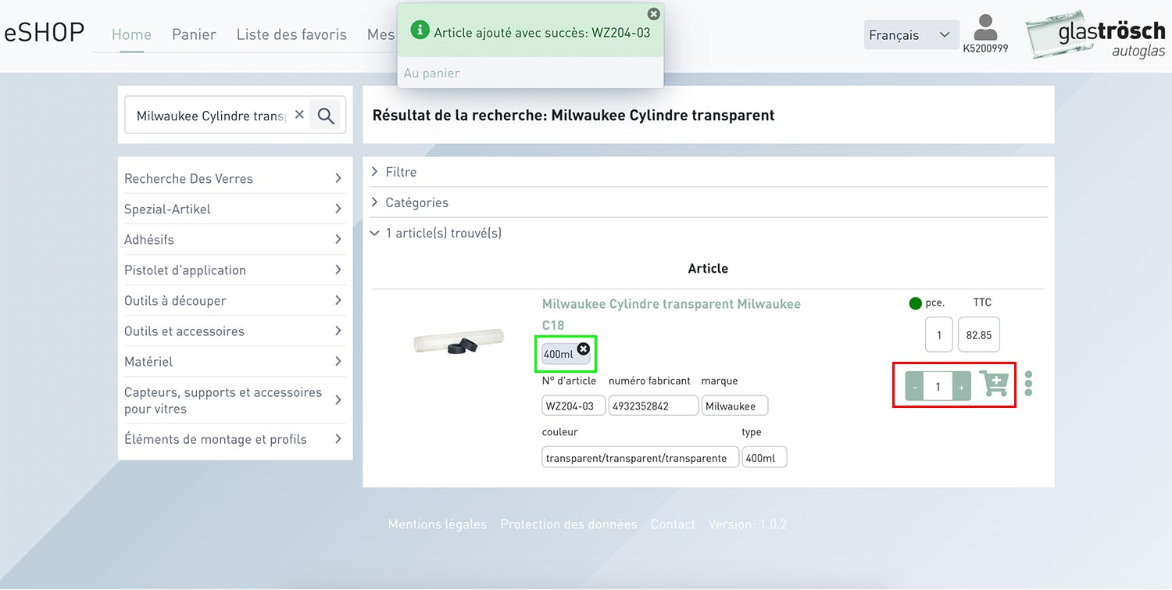Click the transparent couleur field
The height and width of the screenshot is (590, 1172).
[640, 457]
